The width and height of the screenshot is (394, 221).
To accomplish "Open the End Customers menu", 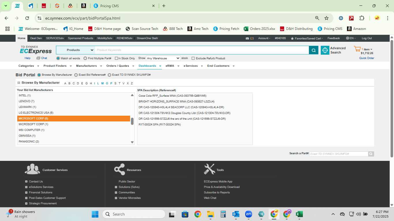I will click(x=221, y=66).
